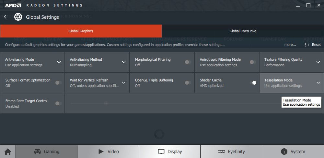Toggle Anisotropic Filtering Mode switch
The image size is (324, 158).
click(x=253, y=62)
